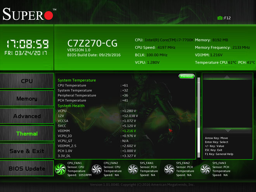Viewport: 256px width, 192px height.
Task: Click the CPU_FAN2 label
Action: point(111,163)
